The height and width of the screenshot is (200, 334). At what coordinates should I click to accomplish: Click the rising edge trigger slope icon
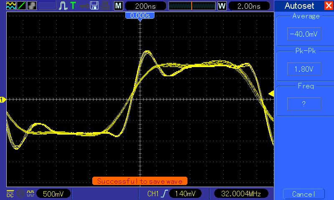click(x=164, y=194)
